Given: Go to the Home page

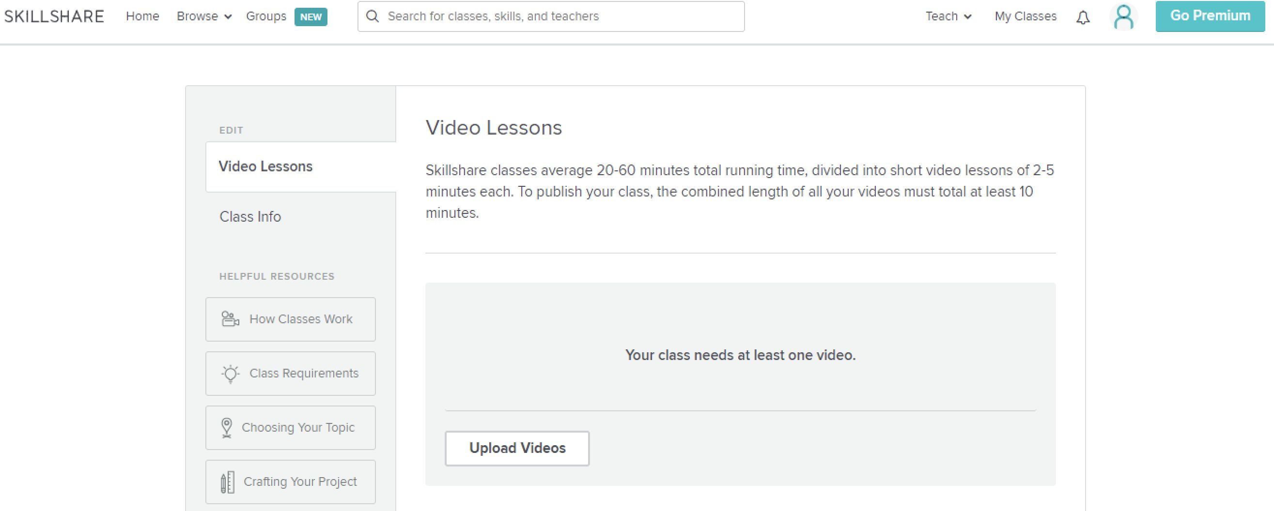Looking at the screenshot, I should (142, 16).
